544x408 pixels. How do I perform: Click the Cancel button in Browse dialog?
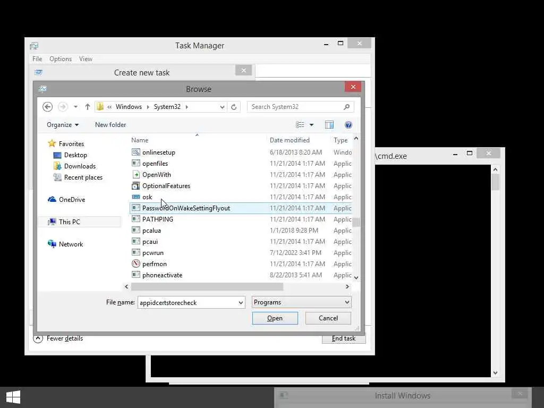click(x=328, y=318)
